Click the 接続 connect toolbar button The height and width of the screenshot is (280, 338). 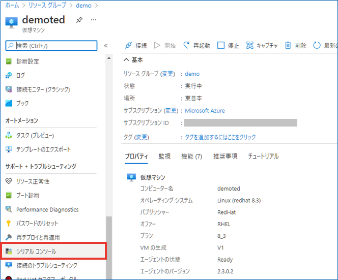[136, 45]
